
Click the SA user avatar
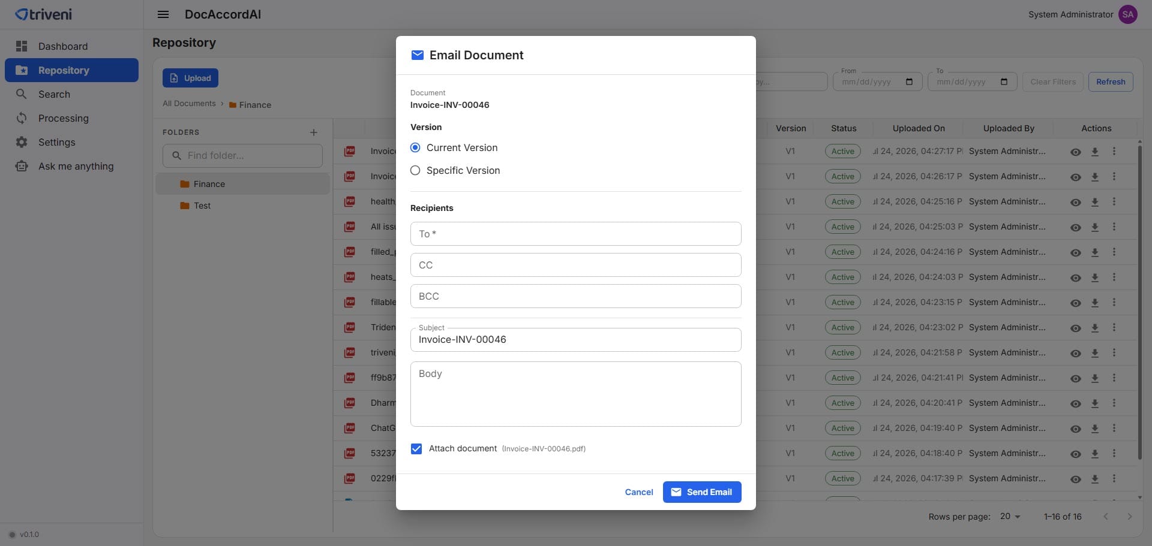click(x=1128, y=14)
